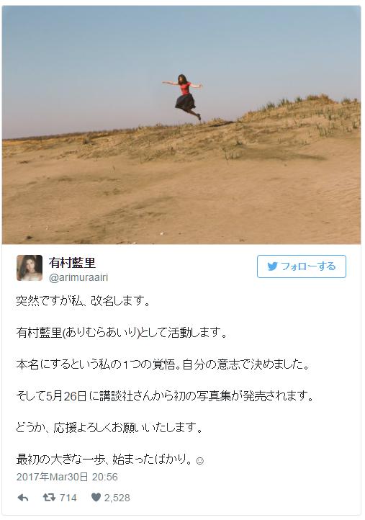Click the line mentioning 5月26日 and 講談社

click(165, 396)
